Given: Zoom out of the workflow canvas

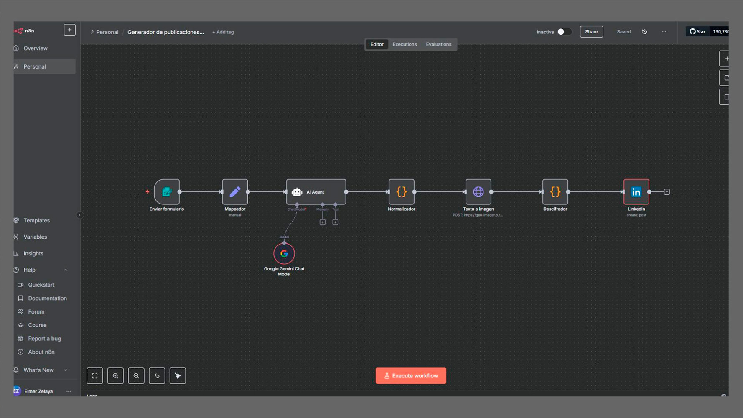Looking at the screenshot, I should point(136,375).
